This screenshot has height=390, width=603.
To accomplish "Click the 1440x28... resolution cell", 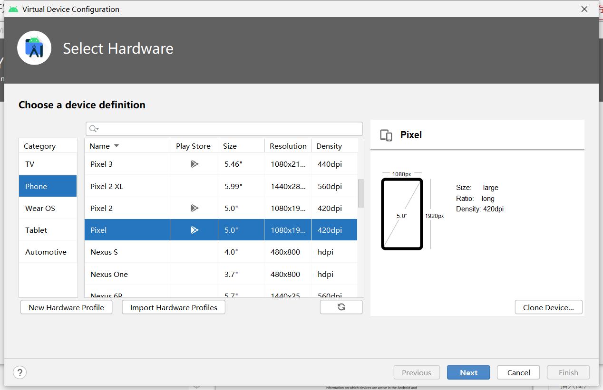I will pyautogui.click(x=288, y=186).
